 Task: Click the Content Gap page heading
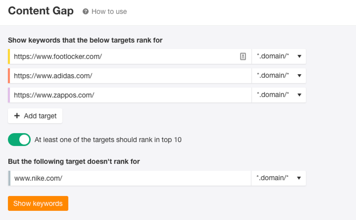point(41,11)
